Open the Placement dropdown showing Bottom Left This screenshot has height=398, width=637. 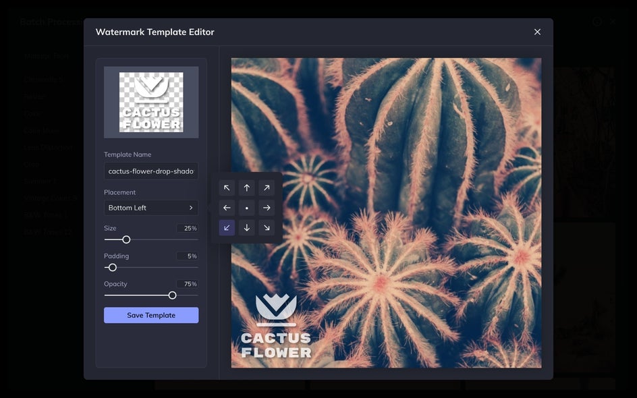point(151,208)
